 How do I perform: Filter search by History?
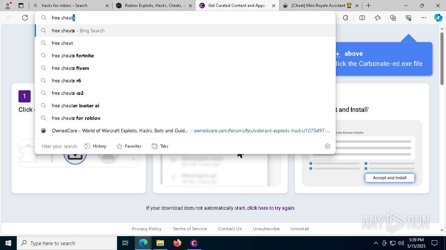95,146
